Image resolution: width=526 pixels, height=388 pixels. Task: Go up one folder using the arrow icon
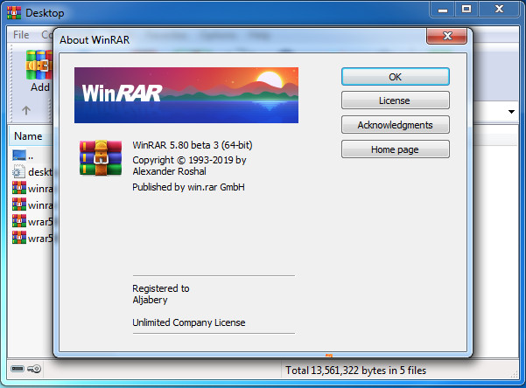pos(26,110)
